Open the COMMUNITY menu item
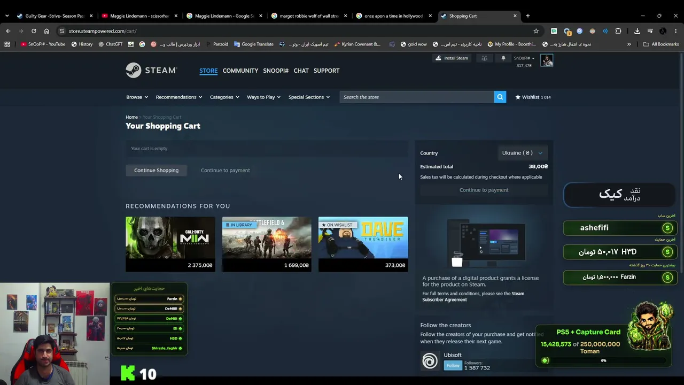The width and height of the screenshot is (684, 385). 240,71
